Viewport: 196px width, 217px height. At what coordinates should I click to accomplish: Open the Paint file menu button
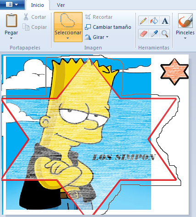(12, 5)
